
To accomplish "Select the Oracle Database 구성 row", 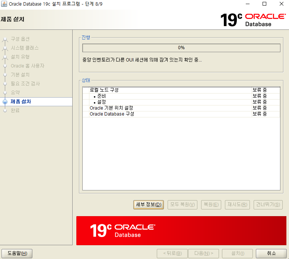I will tap(181, 114).
